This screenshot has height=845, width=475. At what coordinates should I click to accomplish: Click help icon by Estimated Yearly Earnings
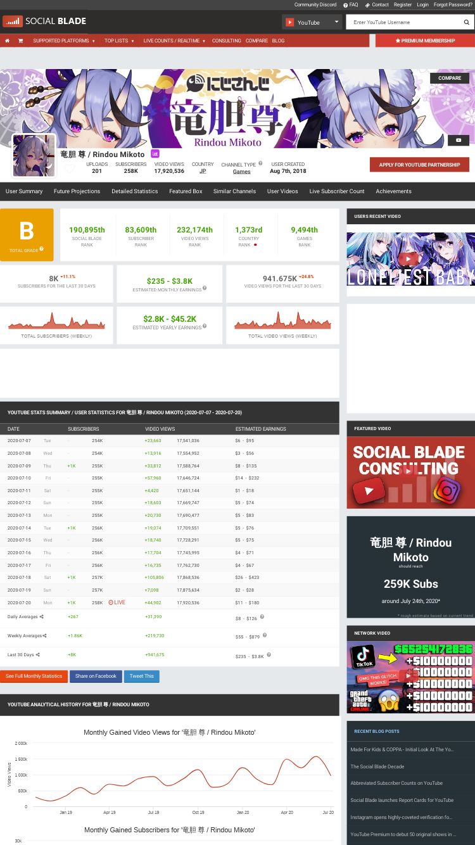(205, 326)
